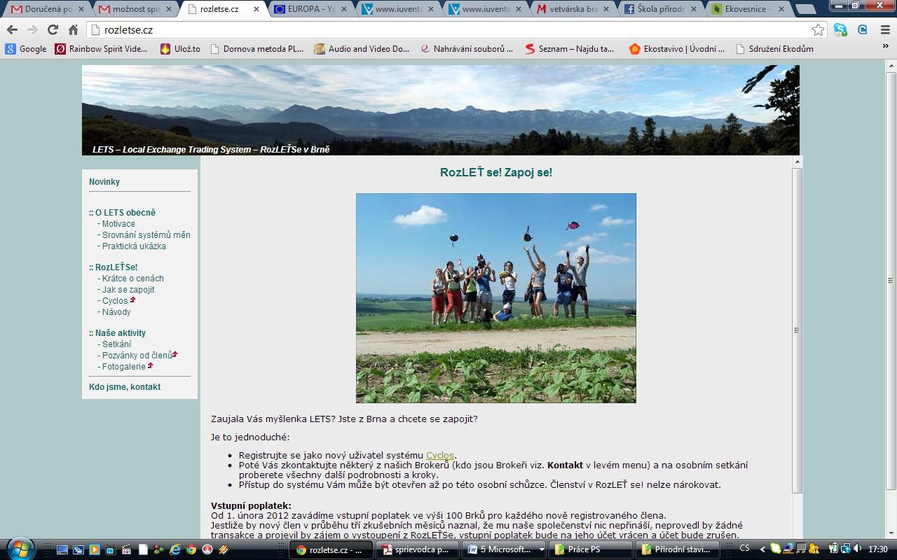The width and height of the screenshot is (897, 560).
Task: Open the Skype extension icon in toolbar
Action: pos(840,30)
